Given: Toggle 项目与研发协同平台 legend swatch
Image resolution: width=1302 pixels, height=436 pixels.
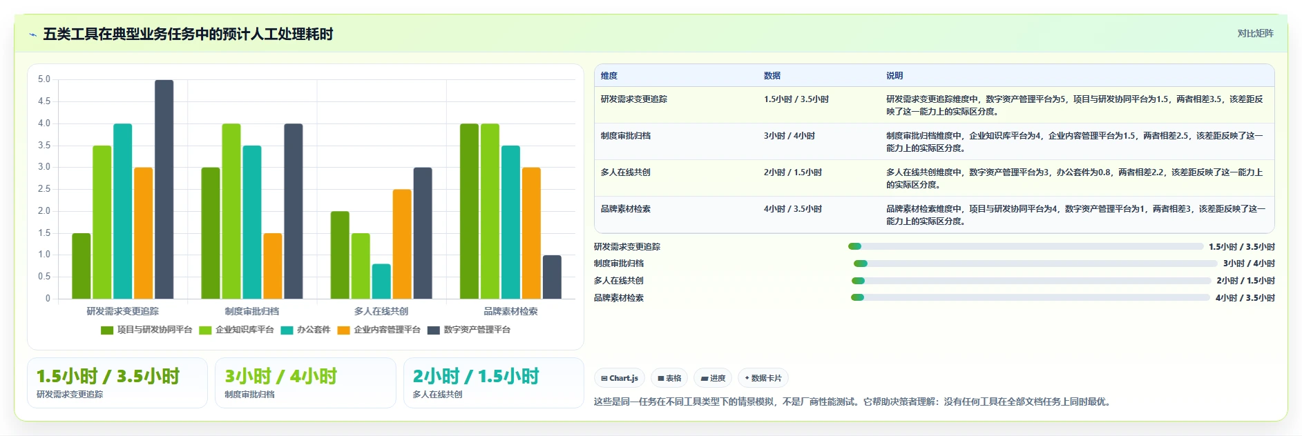Looking at the screenshot, I should (107, 330).
